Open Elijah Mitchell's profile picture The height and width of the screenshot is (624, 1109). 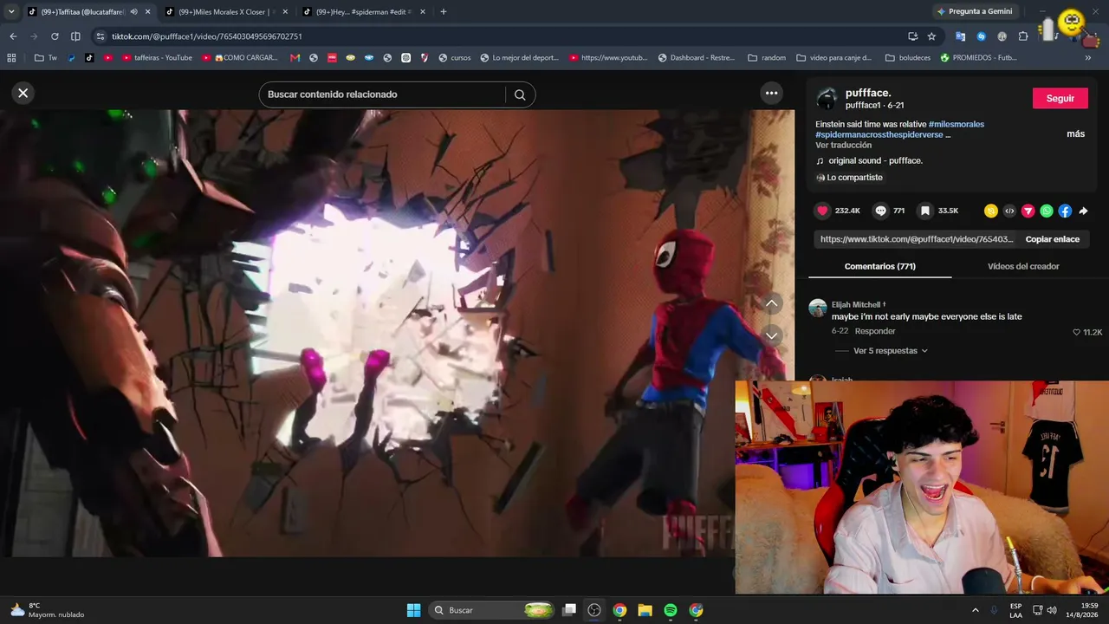click(x=818, y=309)
